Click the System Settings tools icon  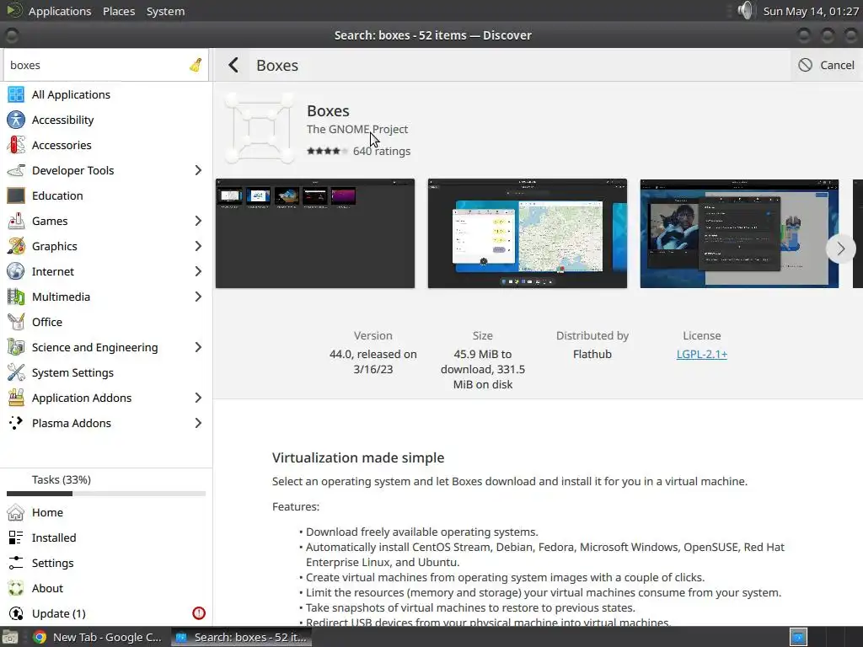pos(16,373)
